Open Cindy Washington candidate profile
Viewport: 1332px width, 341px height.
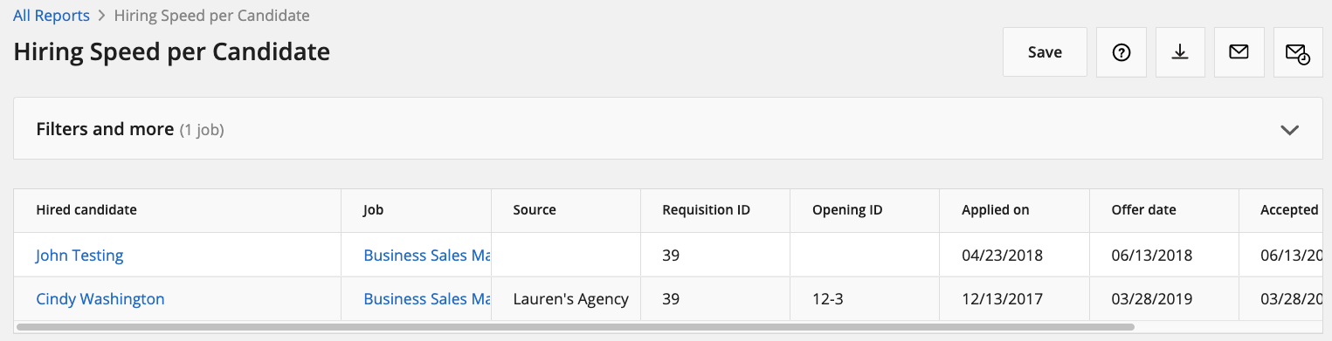(x=100, y=299)
